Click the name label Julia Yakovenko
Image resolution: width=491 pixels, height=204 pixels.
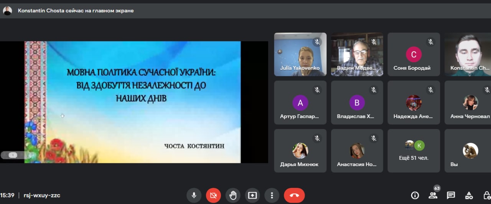[x=300, y=68]
